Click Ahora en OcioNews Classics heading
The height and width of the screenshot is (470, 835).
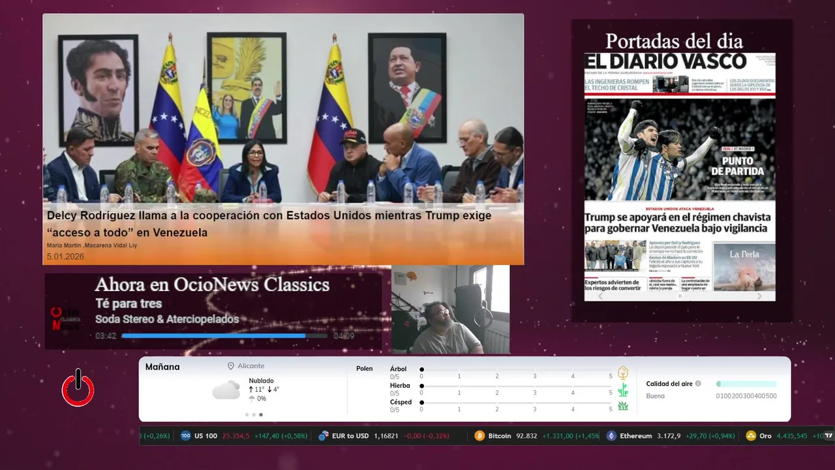(x=212, y=285)
